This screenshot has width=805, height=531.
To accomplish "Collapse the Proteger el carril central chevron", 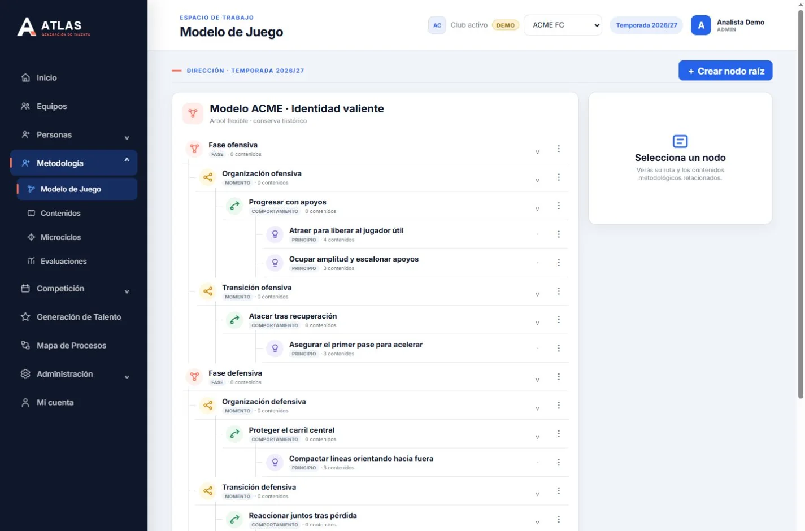I will pyautogui.click(x=537, y=437).
